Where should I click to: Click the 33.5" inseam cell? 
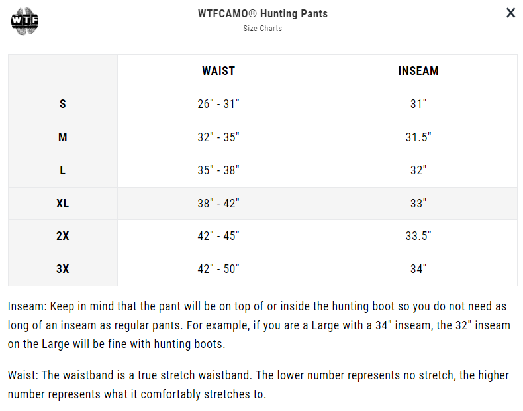click(x=418, y=236)
